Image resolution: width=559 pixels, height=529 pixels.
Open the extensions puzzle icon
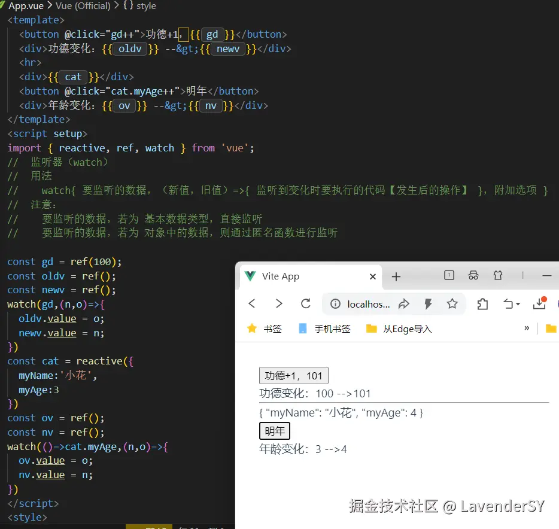[x=483, y=304]
